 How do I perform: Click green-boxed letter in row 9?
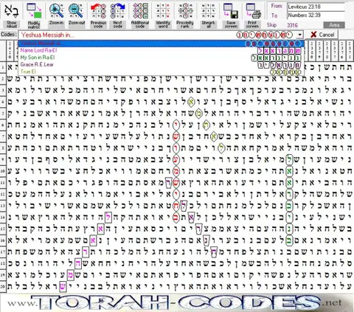pyautogui.click(x=290, y=160)
